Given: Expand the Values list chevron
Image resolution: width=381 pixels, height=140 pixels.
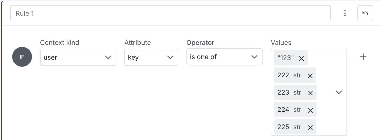Looking at the screenshot, I should (339, 92).
